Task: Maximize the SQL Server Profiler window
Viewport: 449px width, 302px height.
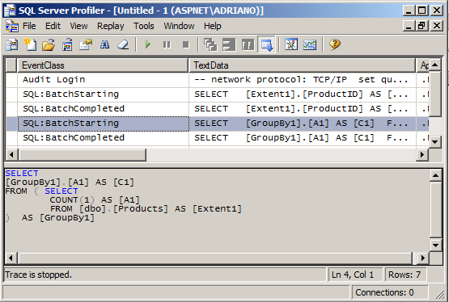Action: coord(422,10)
